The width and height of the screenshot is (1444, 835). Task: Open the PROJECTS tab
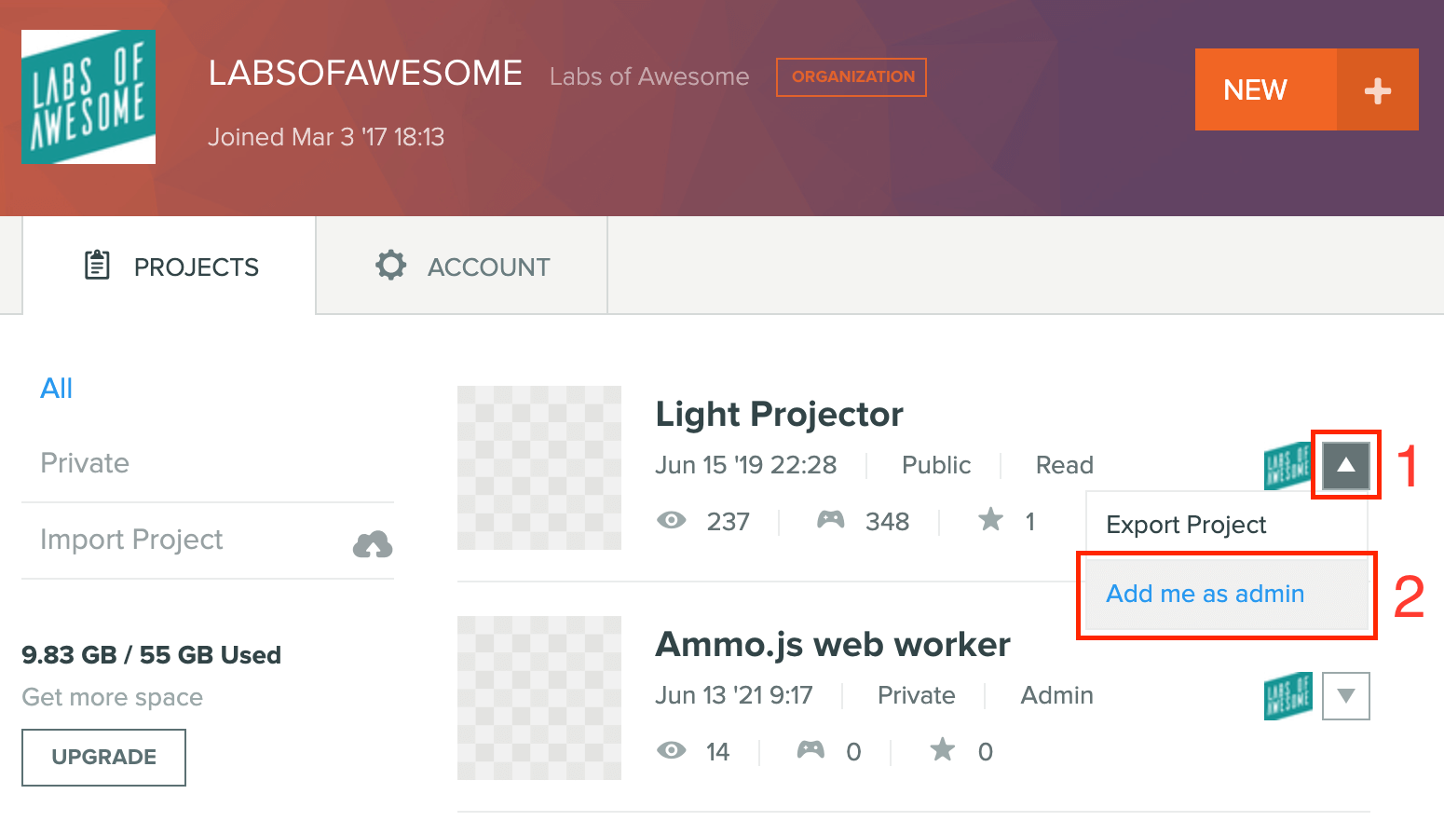[170, 266]
